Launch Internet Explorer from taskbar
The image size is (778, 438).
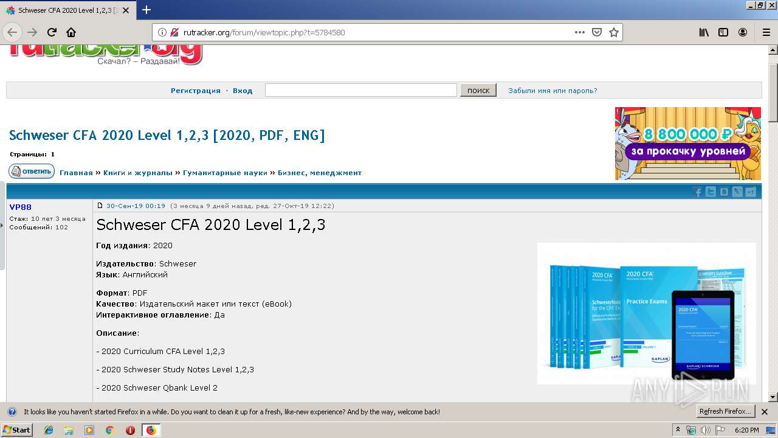click(49, 430)
